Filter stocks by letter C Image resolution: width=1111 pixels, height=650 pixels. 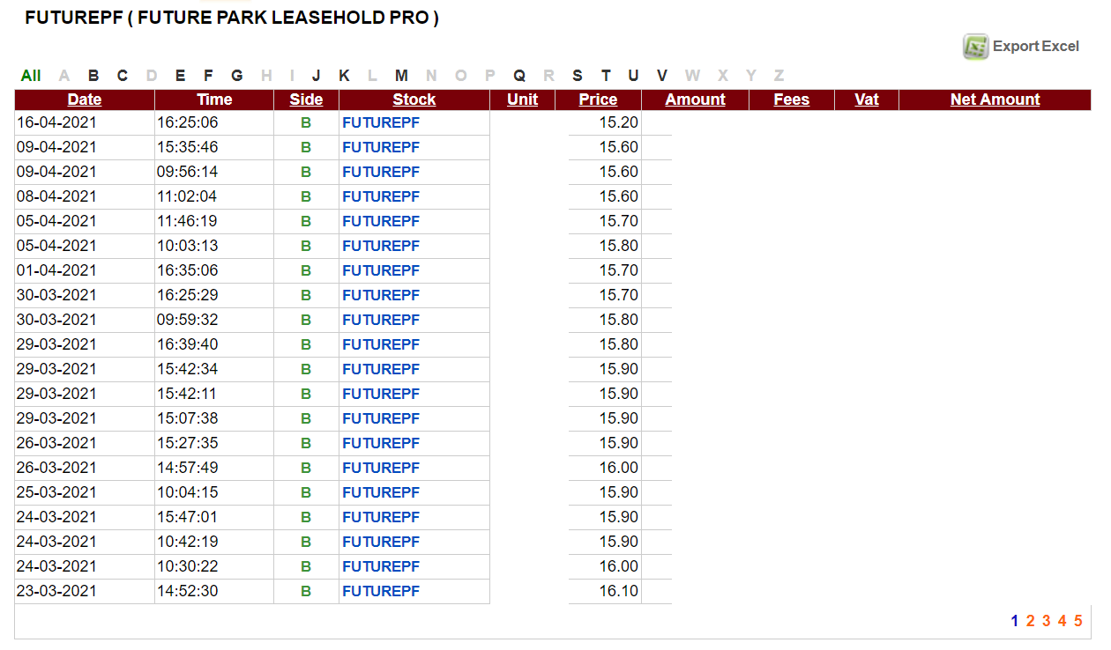coord(123,76)
